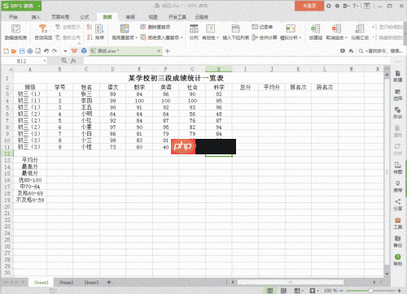The height and width of the screenshot is (294, 407).
Task: Open 选择 panel in right sidebar
Action: (397, 94)
